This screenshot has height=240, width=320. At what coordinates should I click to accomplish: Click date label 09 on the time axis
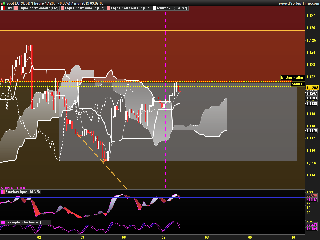[250, 237]
